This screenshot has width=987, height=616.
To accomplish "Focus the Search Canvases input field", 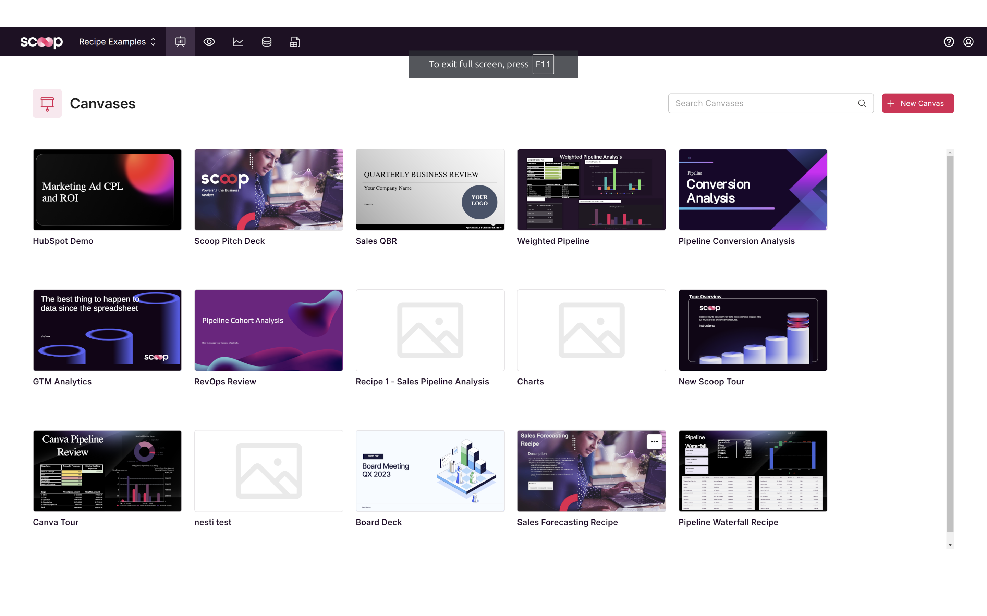I will pyautogui.click(x=770, y=103).
